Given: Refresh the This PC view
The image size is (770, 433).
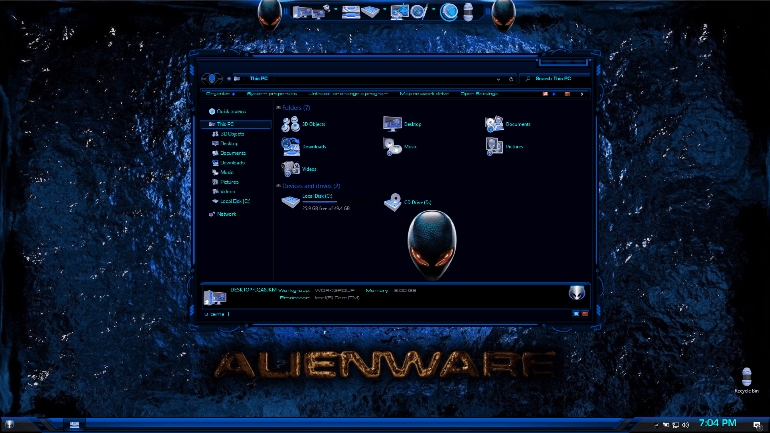Looking at the screenshot, I should pos(511,79).
